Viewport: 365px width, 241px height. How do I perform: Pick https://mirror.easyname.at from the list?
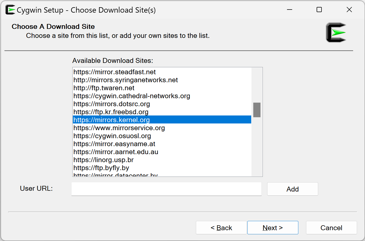162,144
